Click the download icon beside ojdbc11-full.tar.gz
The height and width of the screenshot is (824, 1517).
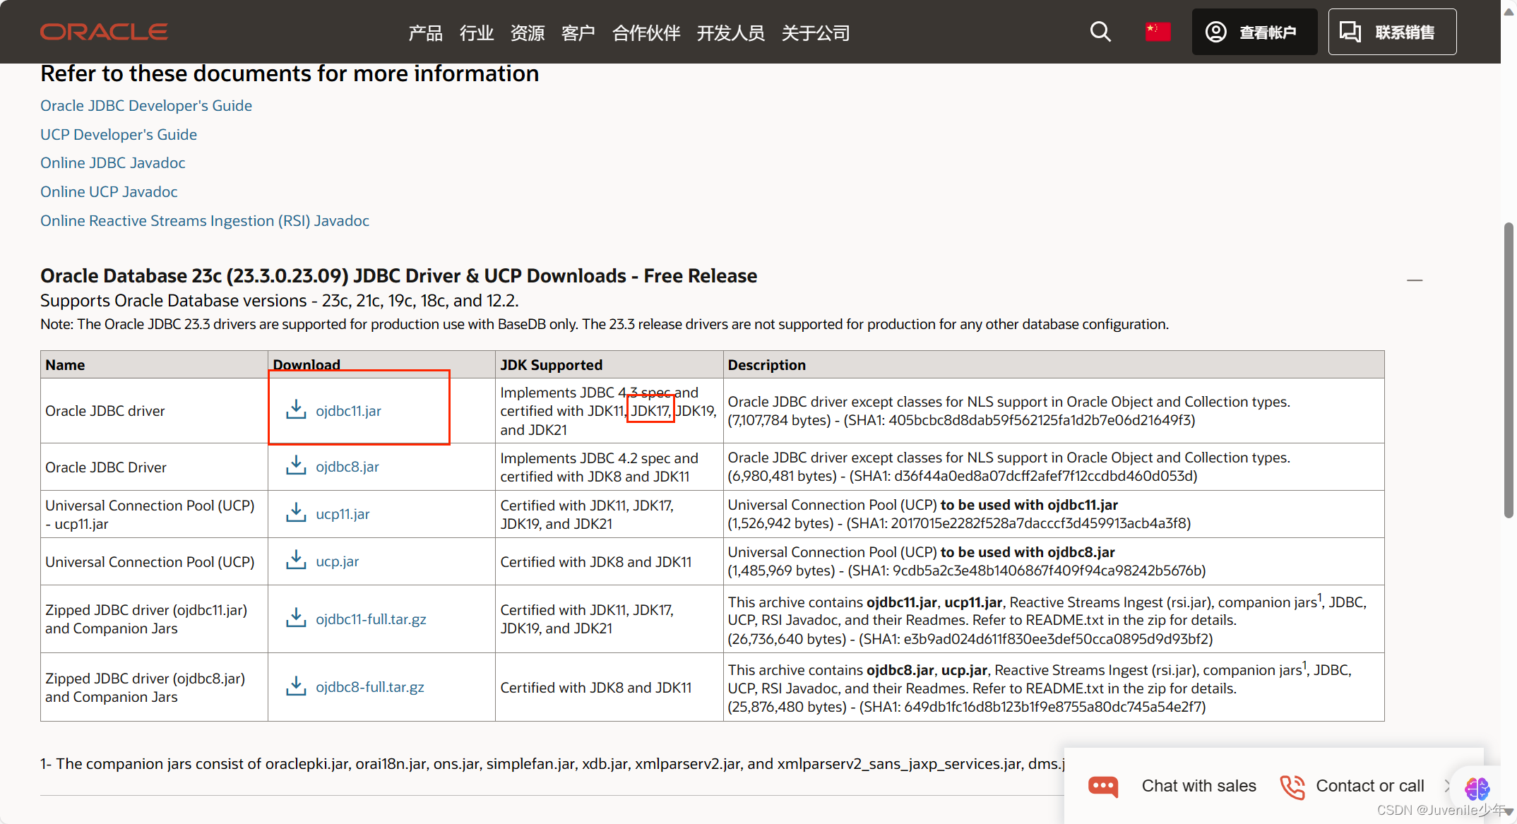(296, 618)
